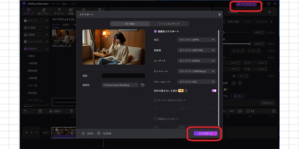Click the flip vertical icon in properties panel
Viewport: 299px width, 149px height.
[240, 83]
